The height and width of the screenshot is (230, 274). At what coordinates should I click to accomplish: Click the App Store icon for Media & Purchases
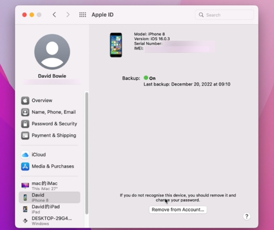[x=25, y=166]
